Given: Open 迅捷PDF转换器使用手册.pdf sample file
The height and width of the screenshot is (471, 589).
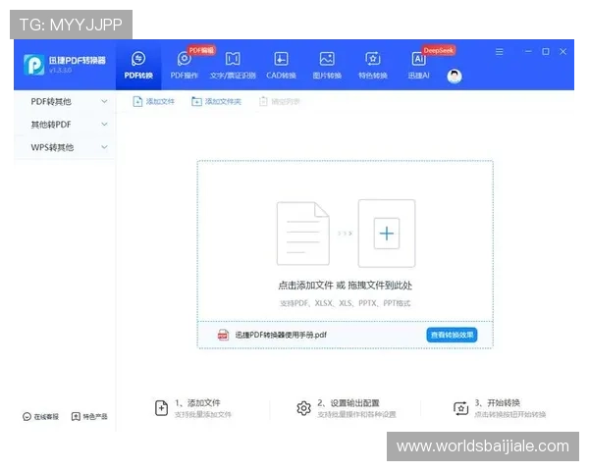Looking at the screenshot, I should pyautogui.click(x=281, y=336).
